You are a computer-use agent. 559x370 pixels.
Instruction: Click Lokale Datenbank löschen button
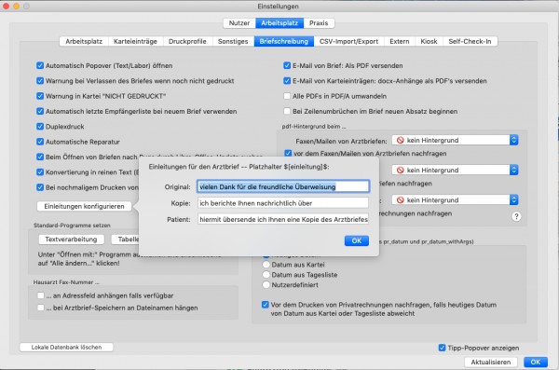point(66,347)
